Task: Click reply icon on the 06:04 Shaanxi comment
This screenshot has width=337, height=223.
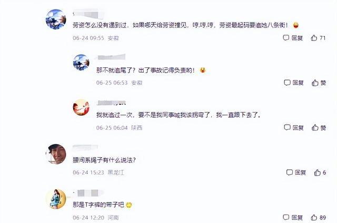Action: click(287, 127)
